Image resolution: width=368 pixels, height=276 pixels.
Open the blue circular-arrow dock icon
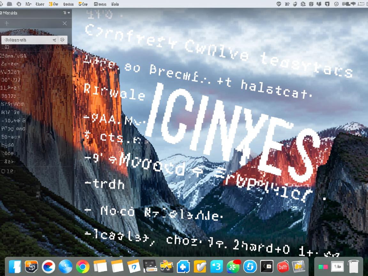250,266
